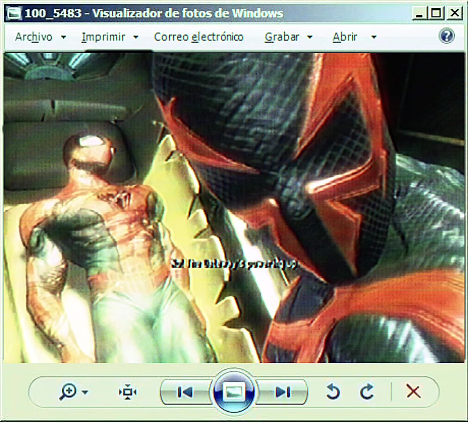Click the displayed Spider-Man photo
This screenshot has width=468, height=423.
click(234, 208)
